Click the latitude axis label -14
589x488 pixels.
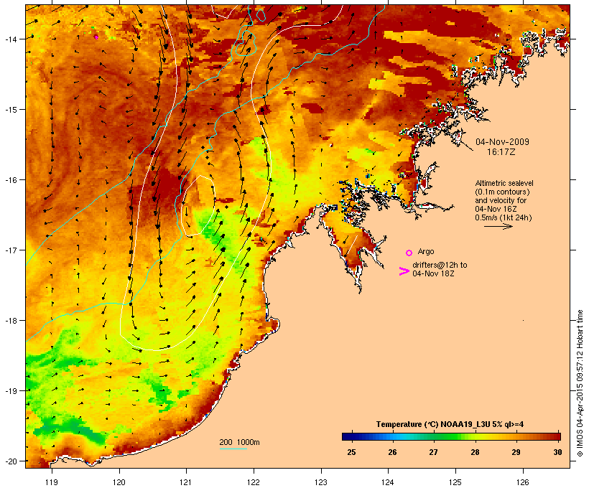pos(11,39)
